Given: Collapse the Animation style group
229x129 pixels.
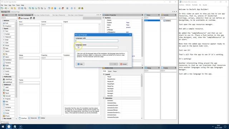Looking at the screenshot, I should (104, 98).
